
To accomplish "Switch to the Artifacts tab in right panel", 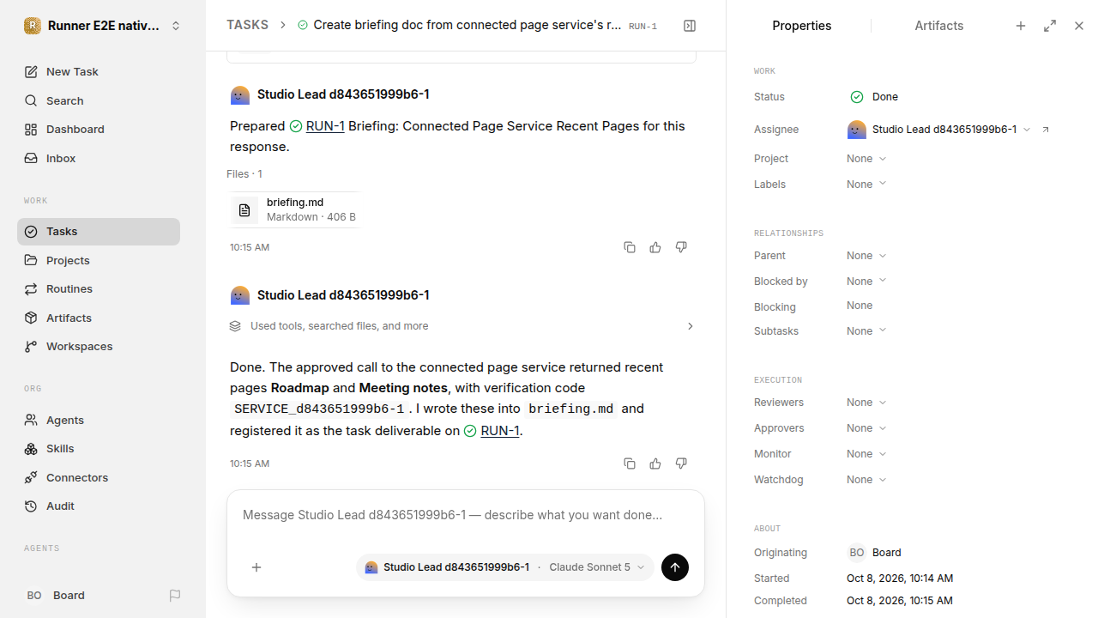I will [x=939, y=26].
